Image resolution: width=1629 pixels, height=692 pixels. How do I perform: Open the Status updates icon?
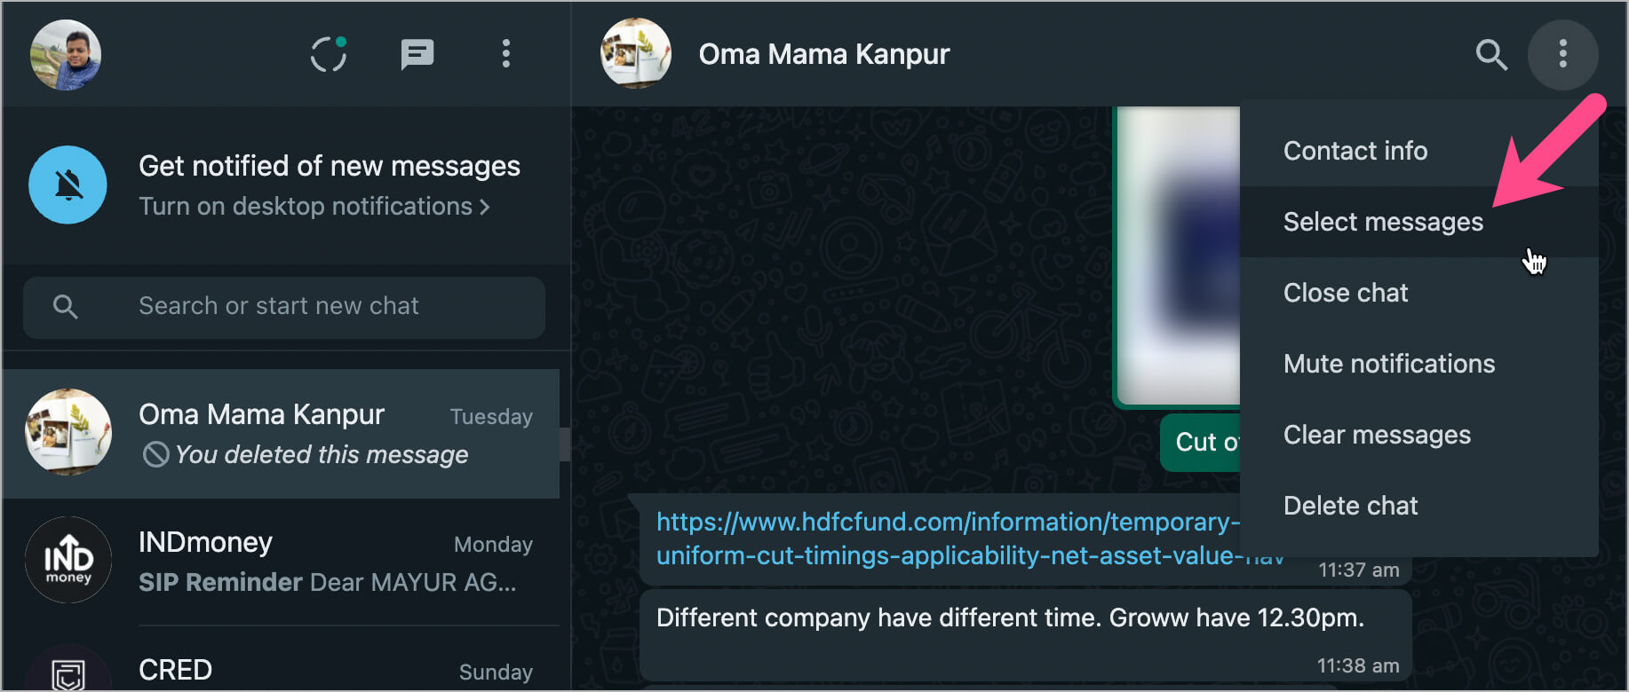[x=329, y=54]
